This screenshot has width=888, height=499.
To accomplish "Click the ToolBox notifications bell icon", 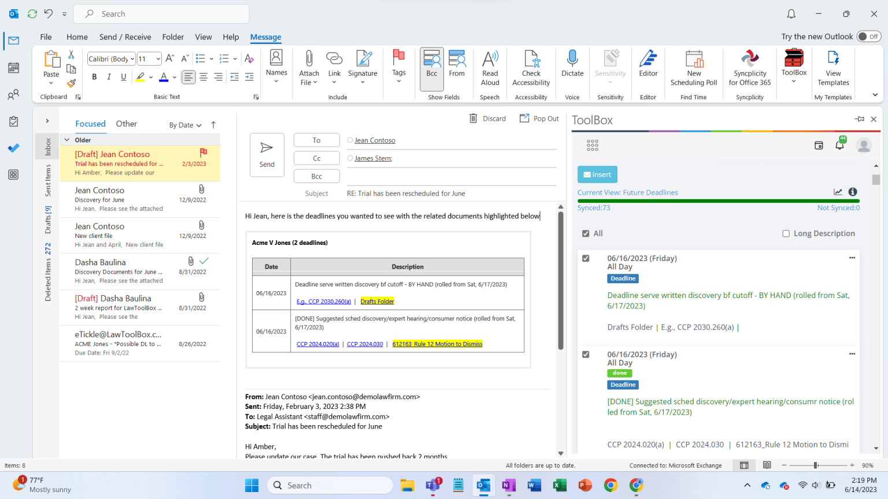I will click(x=840, y=145).
